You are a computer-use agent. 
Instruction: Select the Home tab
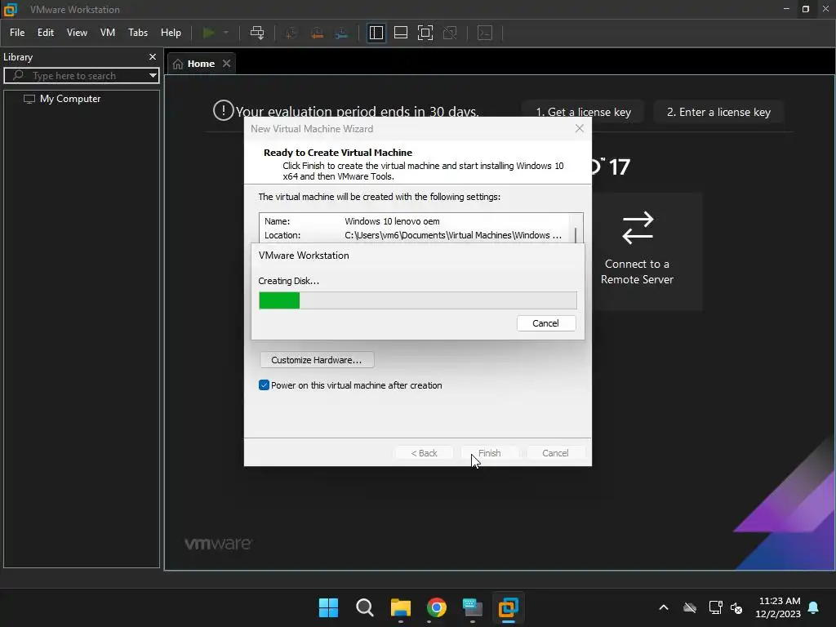(201, 64)
